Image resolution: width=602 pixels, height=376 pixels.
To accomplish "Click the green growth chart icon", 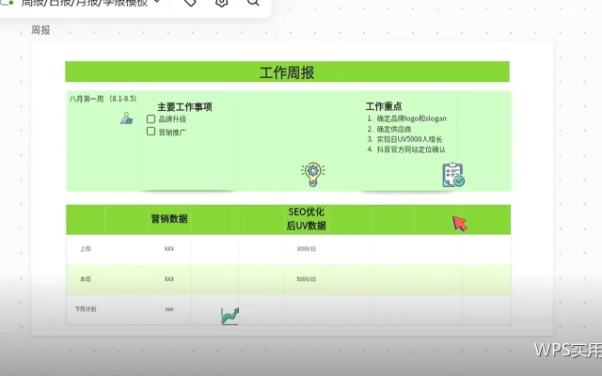I will coord(230,316).
